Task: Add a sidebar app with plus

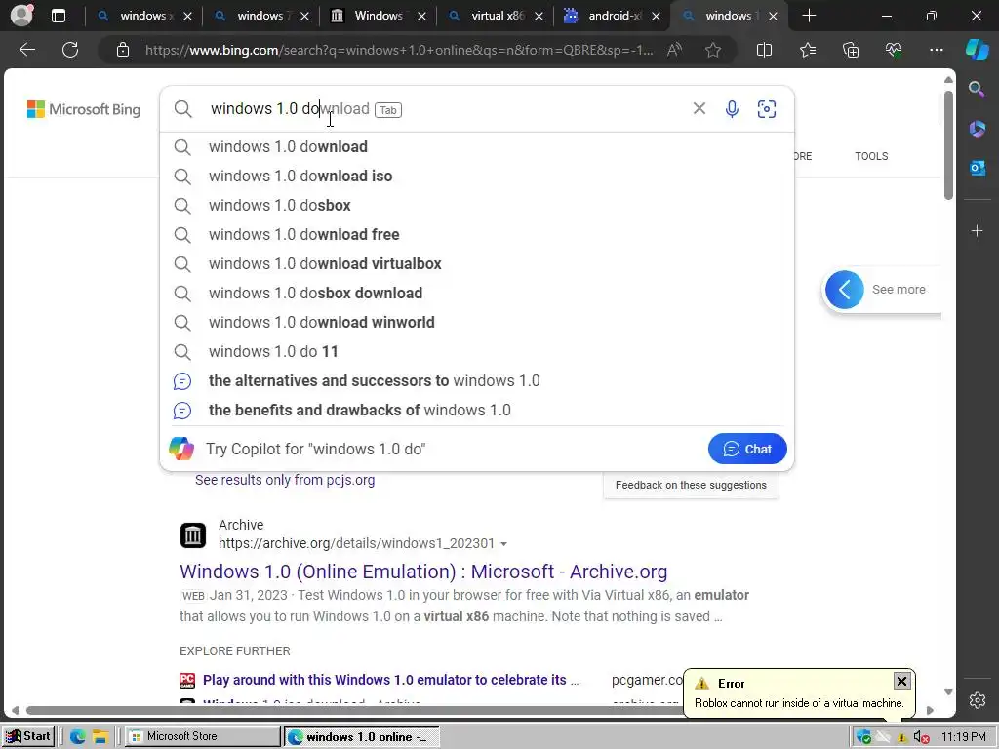Action: coord(977,230)
